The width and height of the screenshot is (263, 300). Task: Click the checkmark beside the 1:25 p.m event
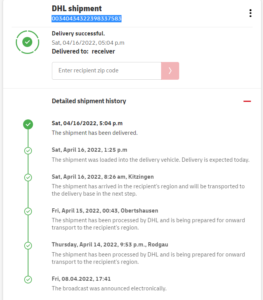coord(28,151)
